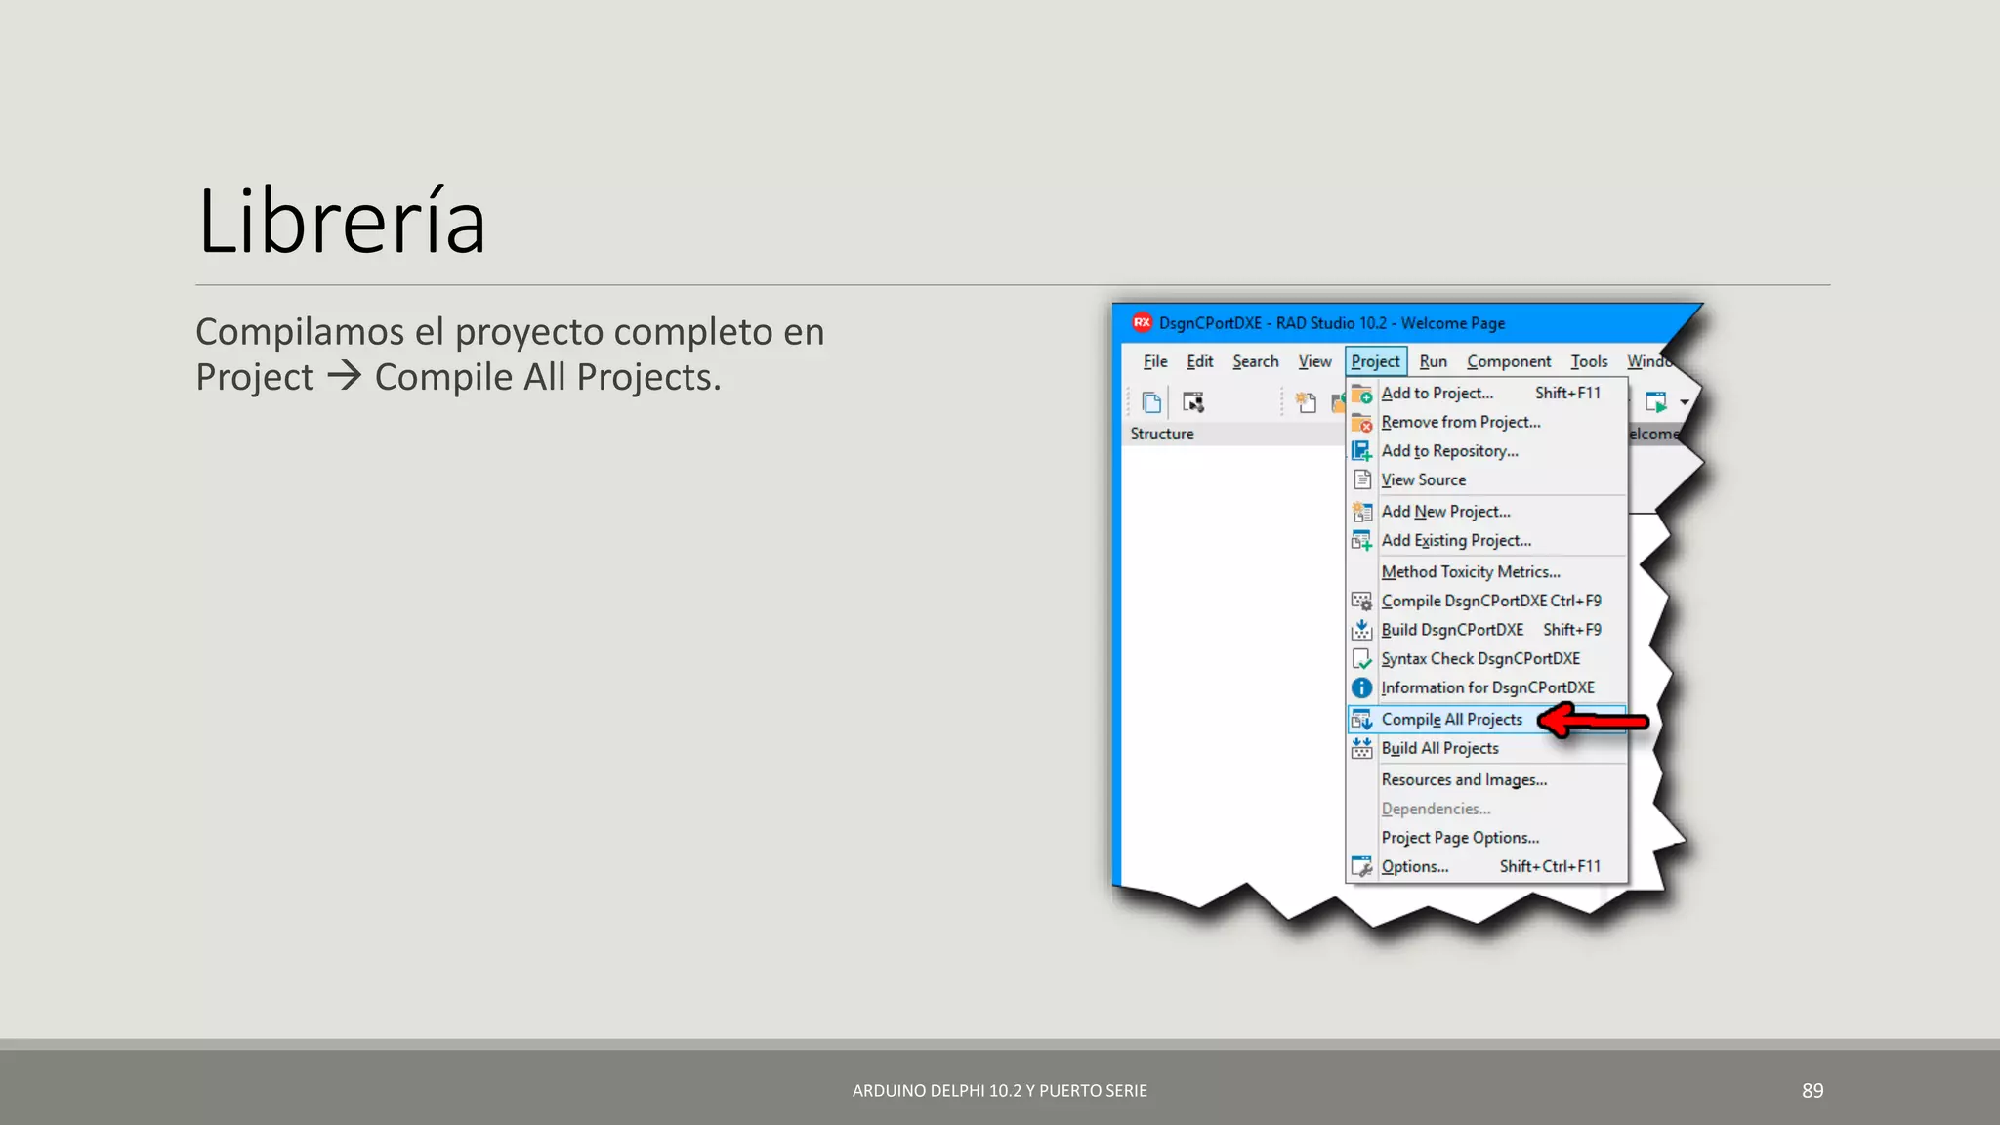The height and width of the screenshot is (1125, 2000).
Task: Click the Add Existing Project icon
Action: tap(1361, 540)
